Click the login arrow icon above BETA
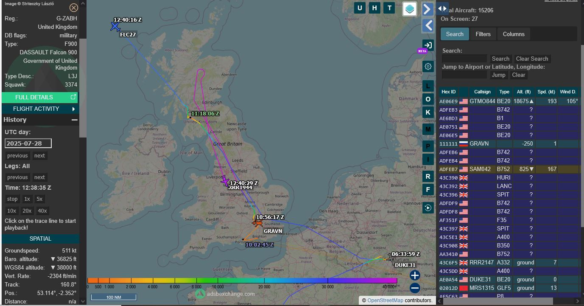This screenshot has height=306, width=584. (428, 45)
